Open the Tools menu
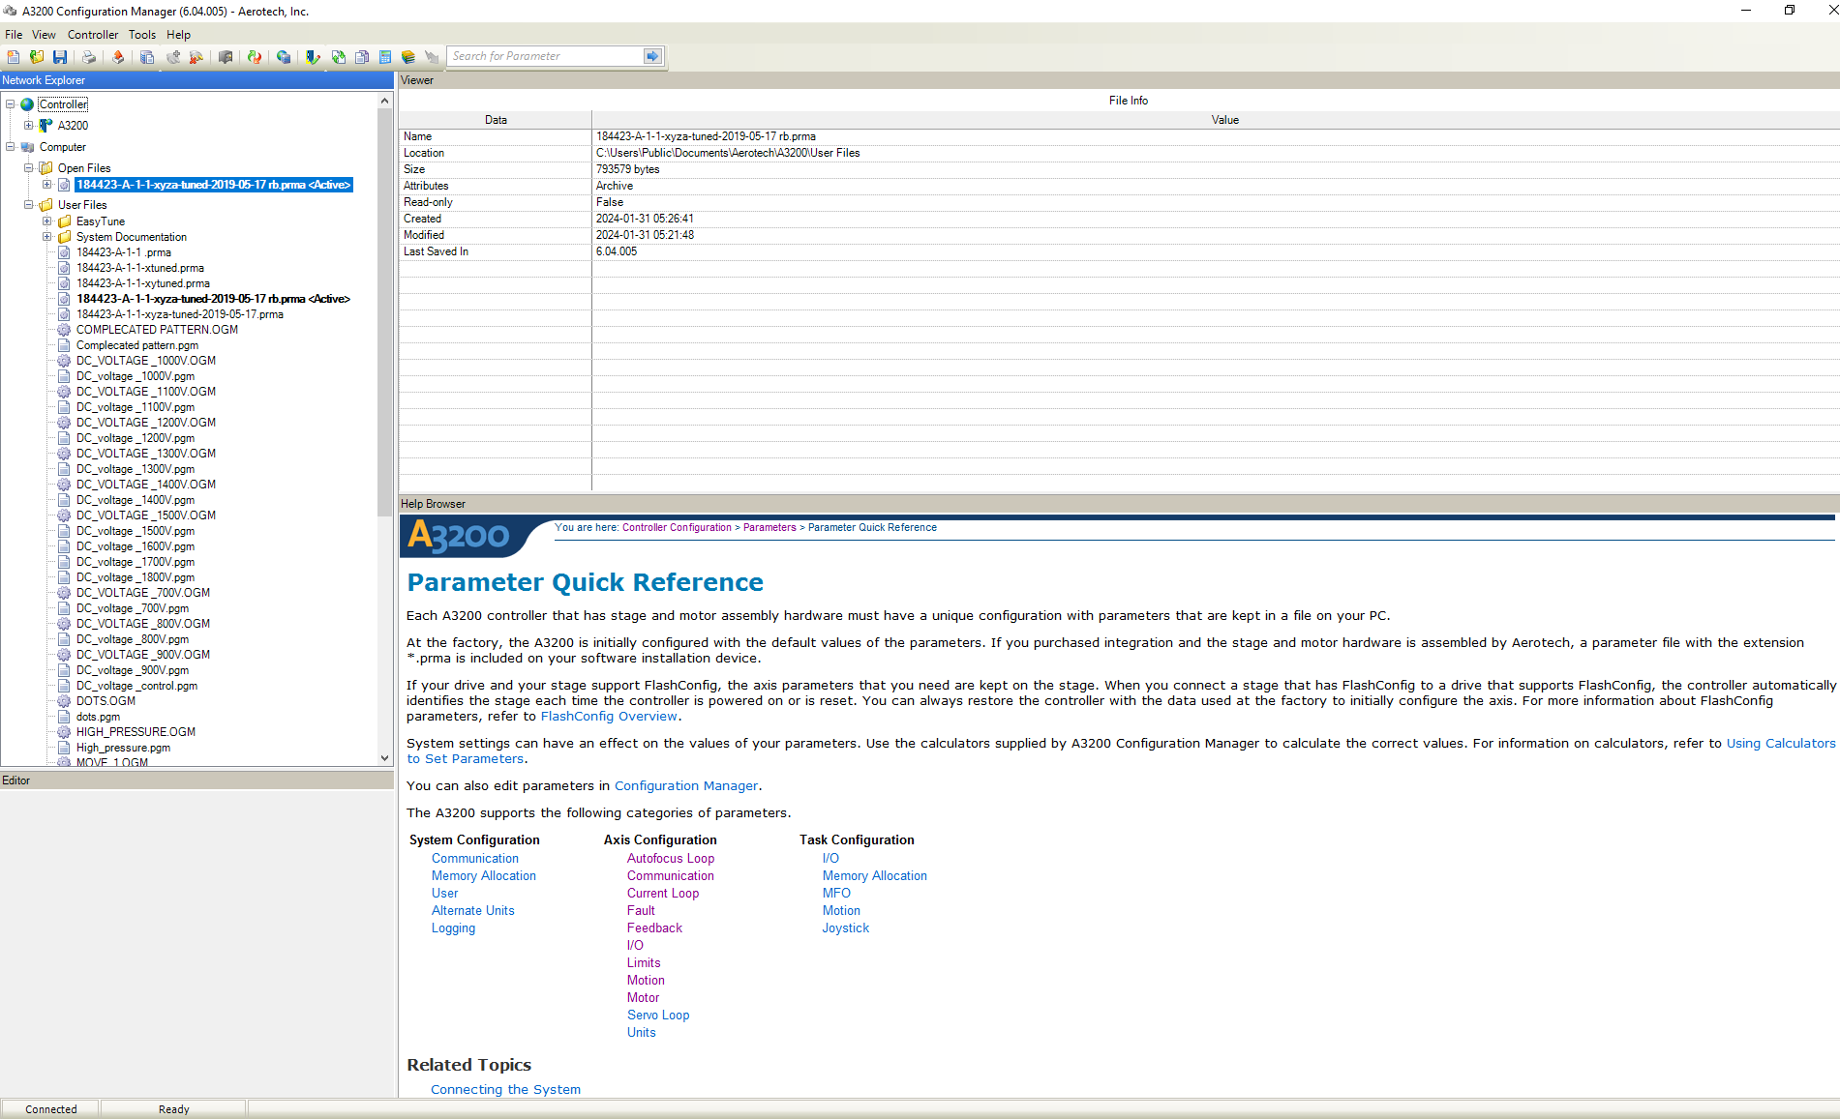This screenshot has height=1119, width=1840. click(142, 35)
